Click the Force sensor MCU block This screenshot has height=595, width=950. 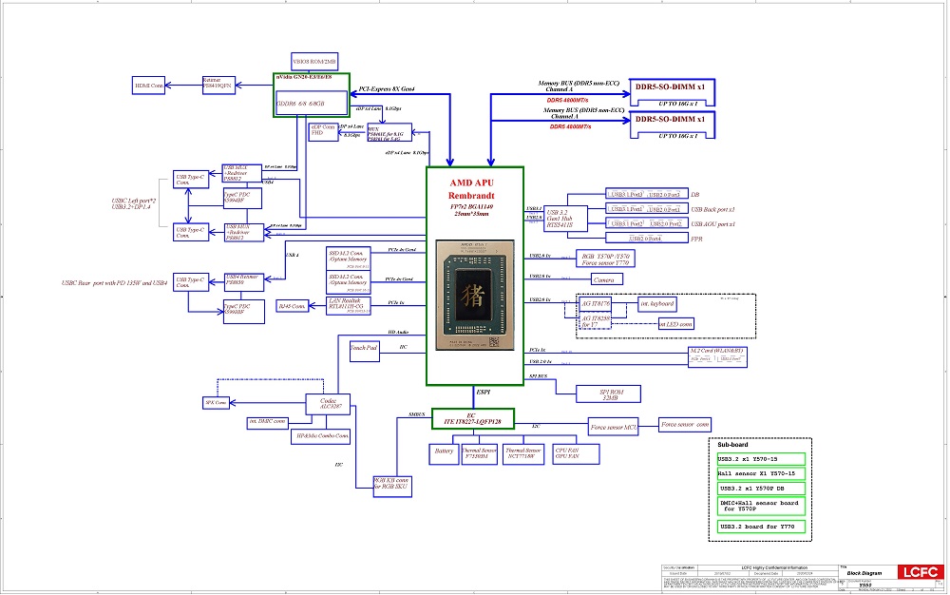tap(613, 427)
